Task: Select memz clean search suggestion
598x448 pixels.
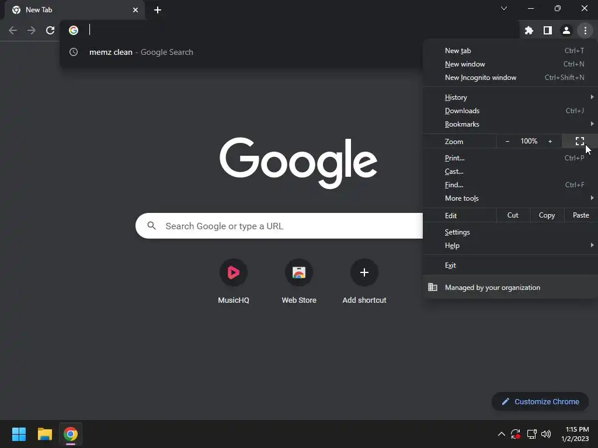Action: [x=241, y=52]
